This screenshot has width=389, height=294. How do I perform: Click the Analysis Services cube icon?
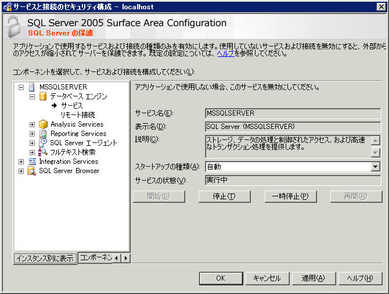(43, 124)
